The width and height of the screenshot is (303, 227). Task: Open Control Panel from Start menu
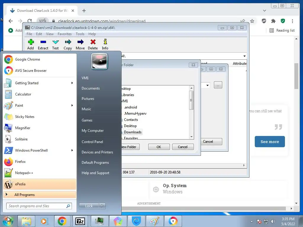tap(92, 142)
